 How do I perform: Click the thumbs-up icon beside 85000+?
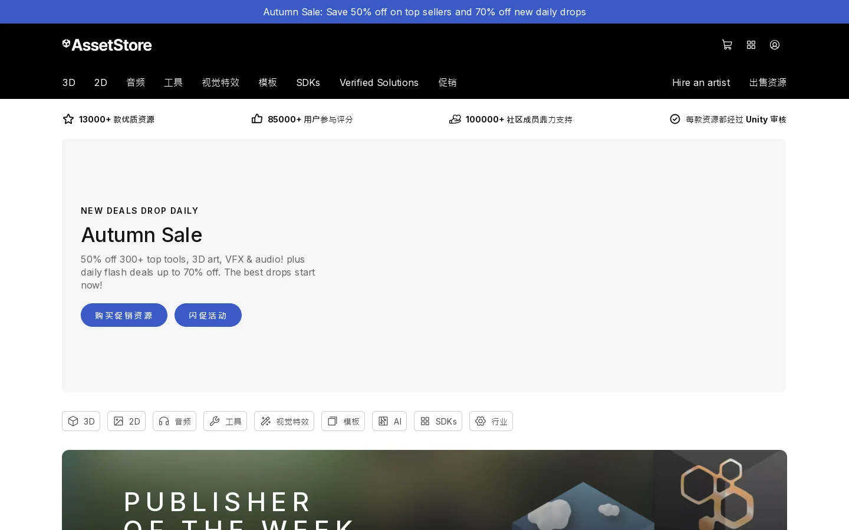coord(257,119)
